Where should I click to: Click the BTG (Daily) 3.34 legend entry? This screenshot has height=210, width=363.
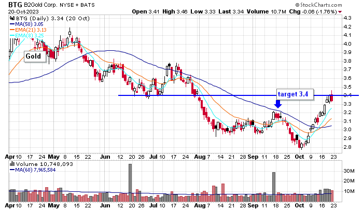pyautogui.click(x=52, y=19)
